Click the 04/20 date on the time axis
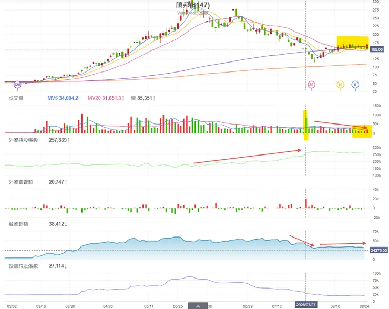Image resolution: width=389 pixels, height=309 pixels. (108, 306)
